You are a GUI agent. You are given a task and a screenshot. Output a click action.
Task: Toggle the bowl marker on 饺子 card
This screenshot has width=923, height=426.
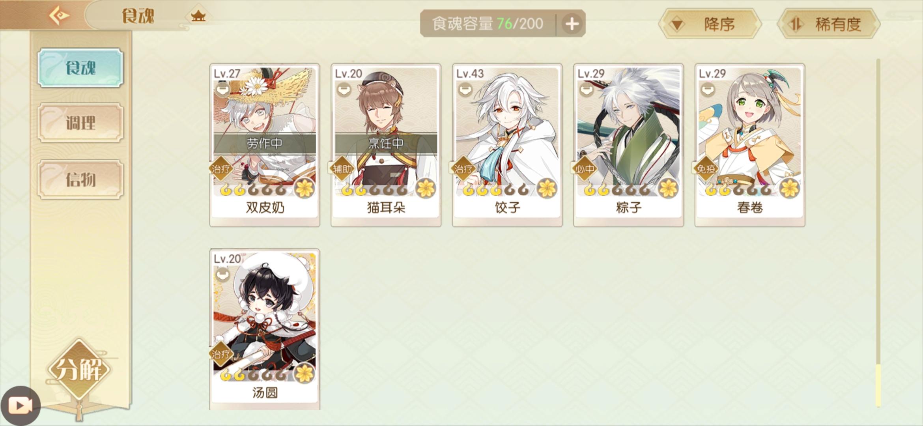[465, 90]
